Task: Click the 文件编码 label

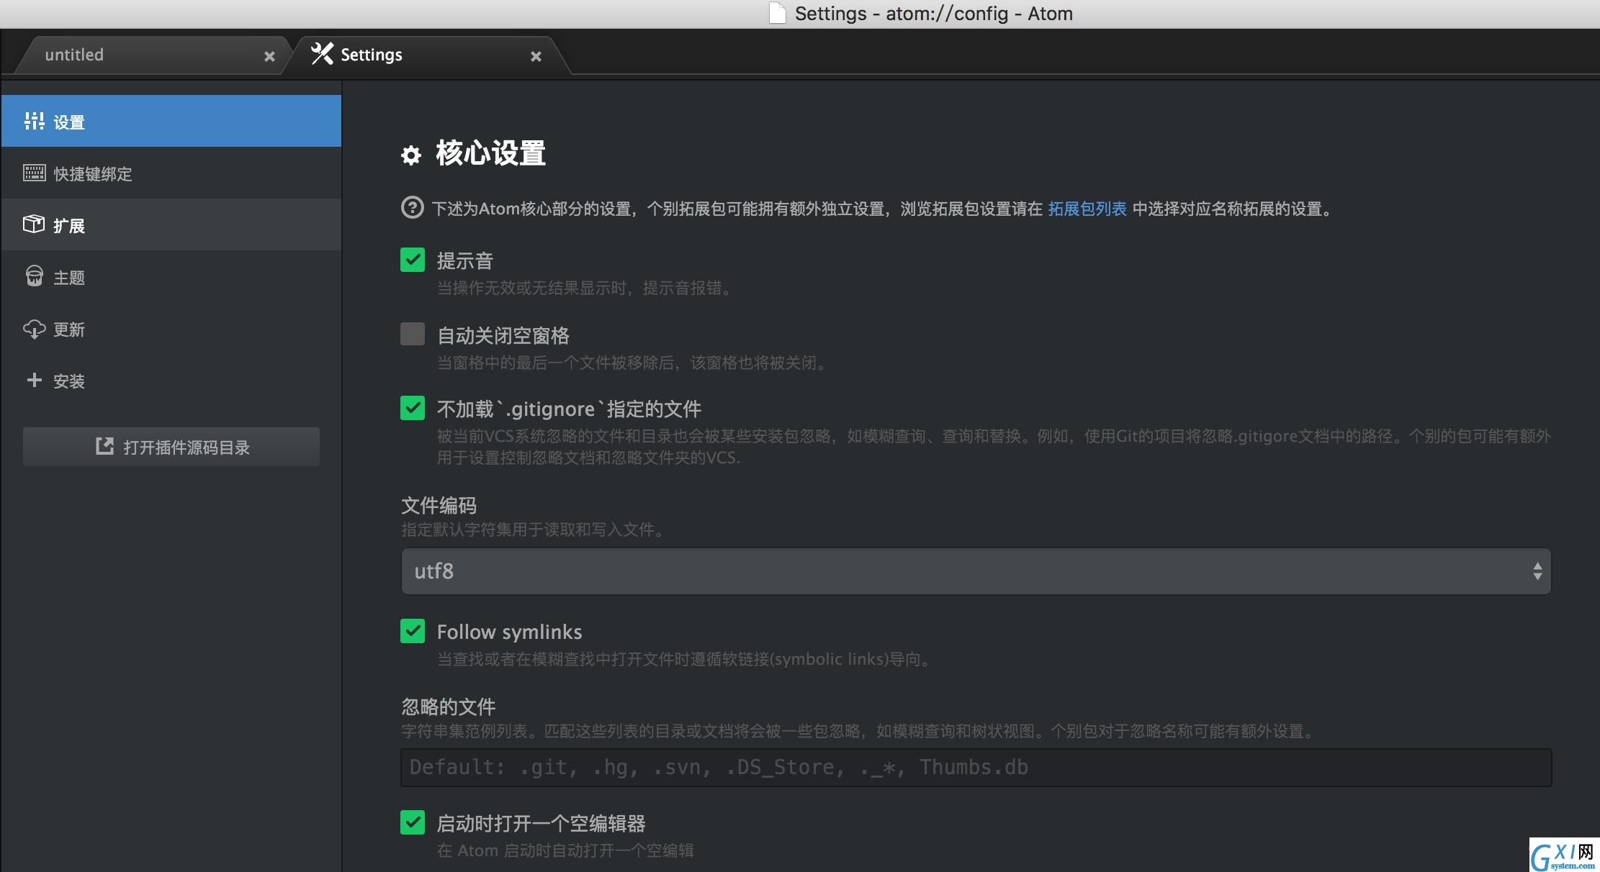Action: tap(439, 505)
